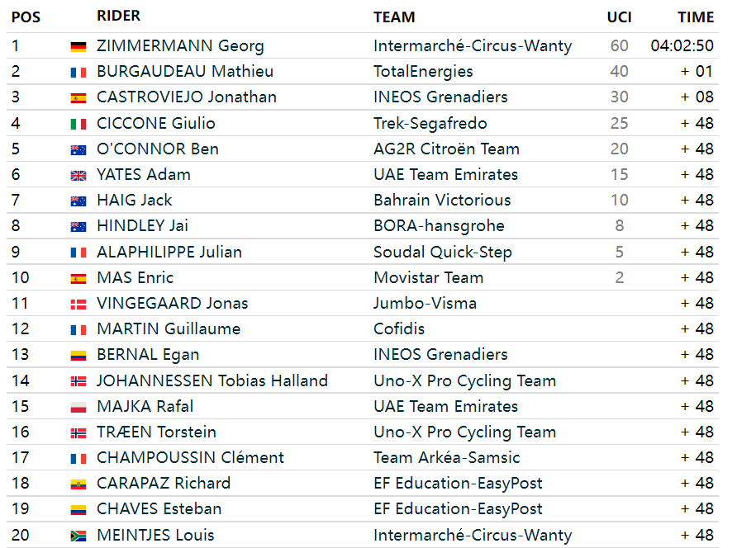Click the Polish flag beside Majka Rafal

(x=78, y=407)
